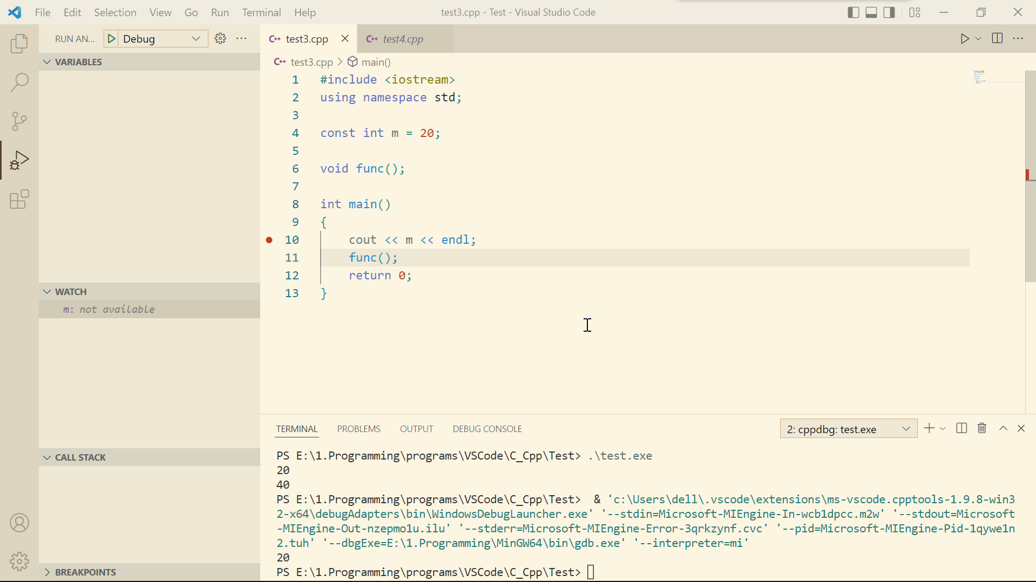Switch to the DEBUG CONSOLE panel tab
This screenshot has width=1036, height=582.
pyautogui.click(x=487, y=429)
